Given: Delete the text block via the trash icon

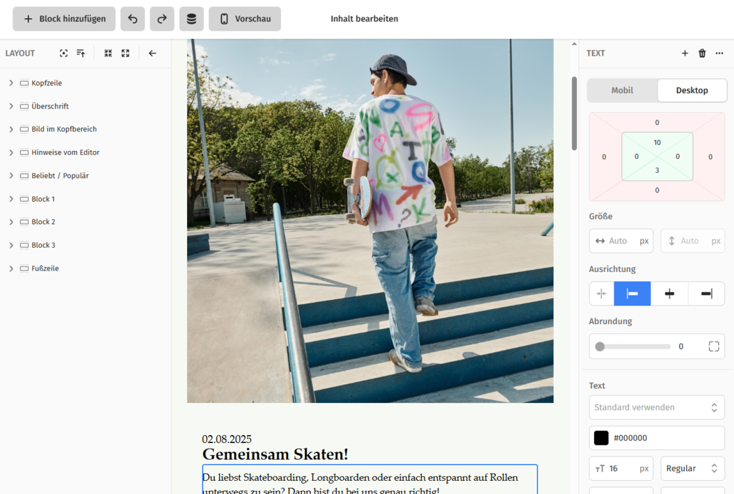Looking at the screenshot, I should (702, 53).
